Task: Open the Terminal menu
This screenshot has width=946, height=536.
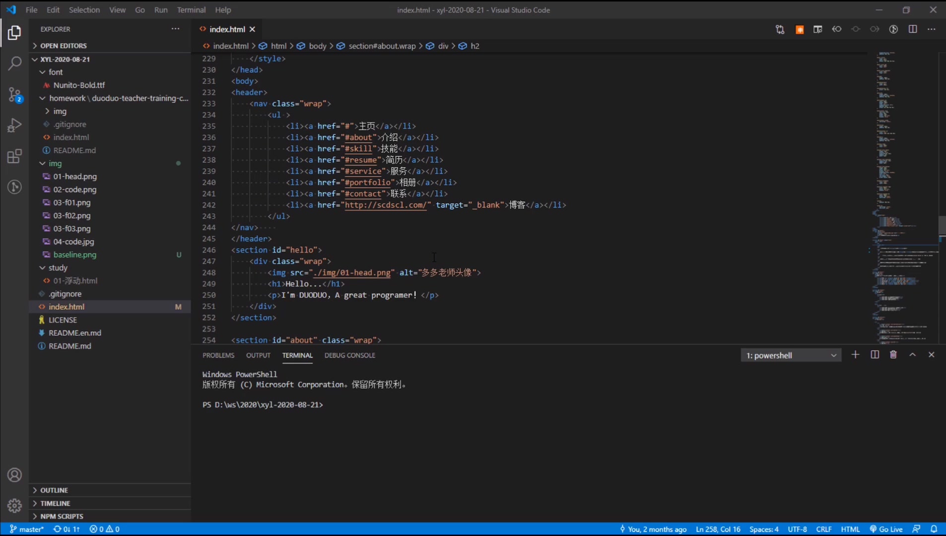Action: [x=191, y=10]
